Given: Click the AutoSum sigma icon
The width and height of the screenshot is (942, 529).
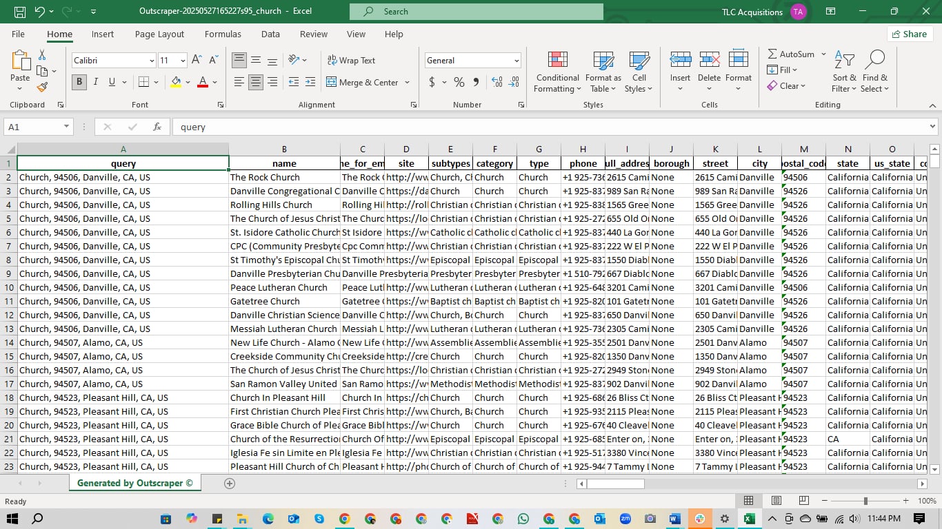Looking at the screenshot, I should point(773,54).
